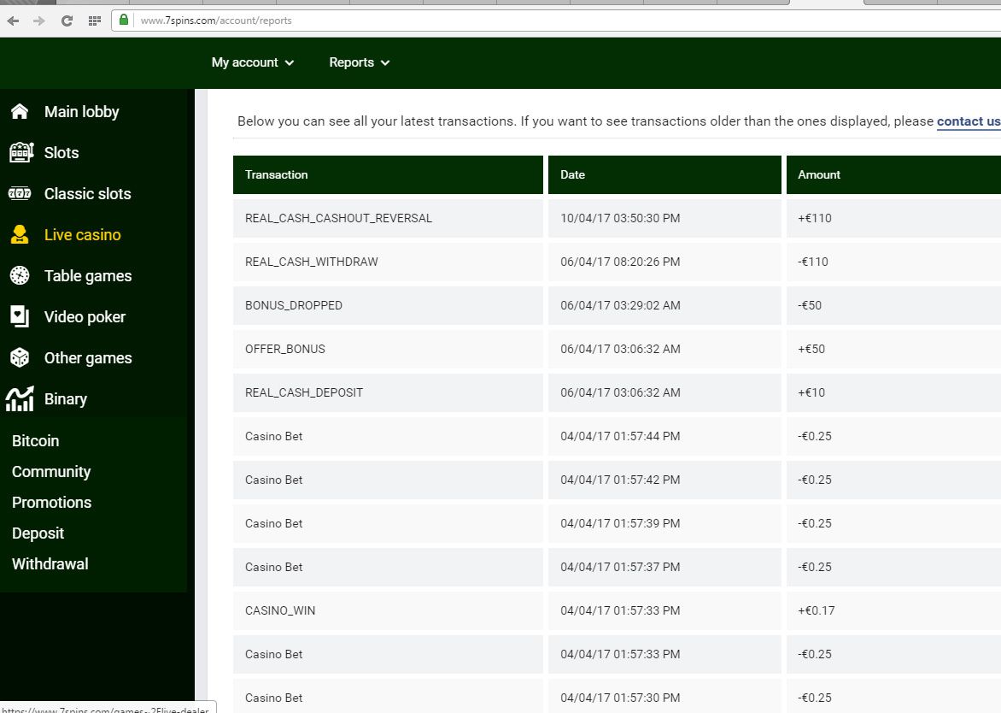Click the date 04/04/17 01:57:44 PM
This screenshot has width=1001, height=713.
[620, 436]
